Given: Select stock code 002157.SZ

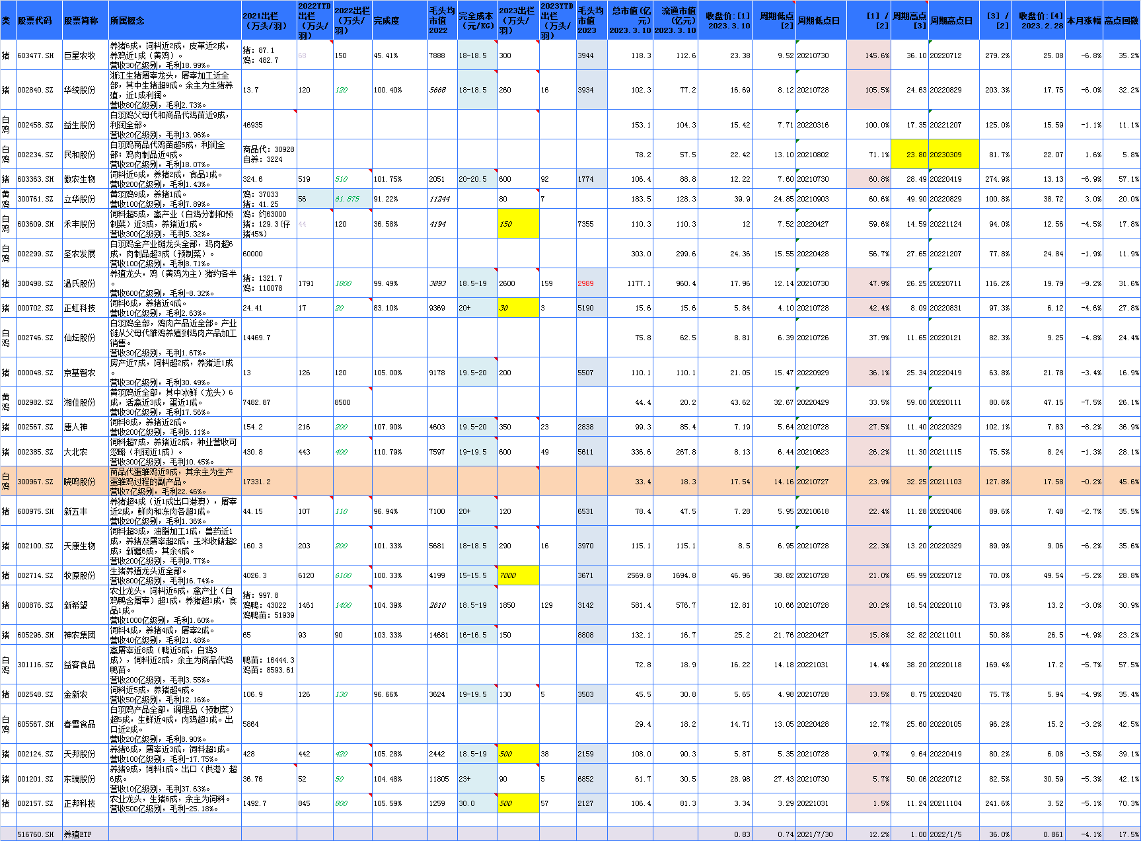Looking at the screenshot, I should click(36, 803).
